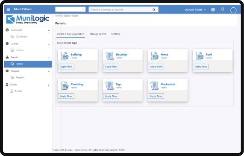Click the Profile person icon in sidebar header
Viewport: 244px width, 156px height.
pyautogui.click(x=7, y=85)
